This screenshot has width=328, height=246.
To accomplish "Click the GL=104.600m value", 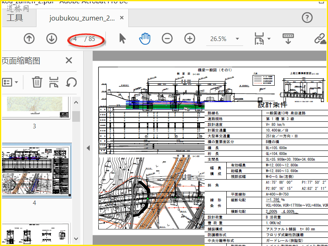I will [276, 153].
